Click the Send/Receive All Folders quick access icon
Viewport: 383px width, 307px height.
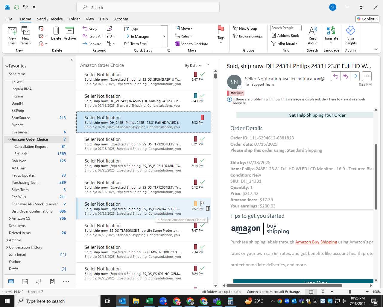coord(17,7)
